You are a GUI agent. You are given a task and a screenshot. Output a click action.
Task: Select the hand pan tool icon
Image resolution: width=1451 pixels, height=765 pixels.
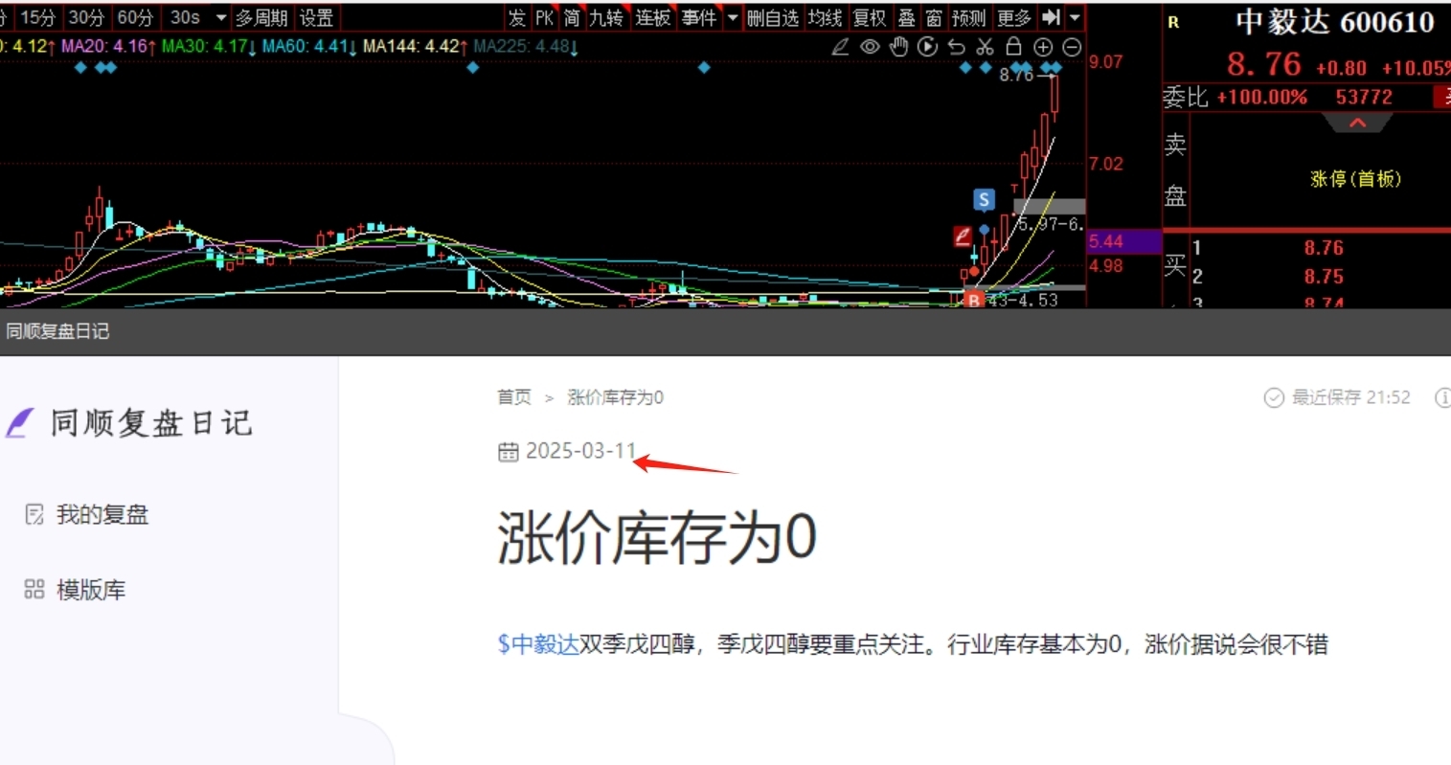point(898,47)
